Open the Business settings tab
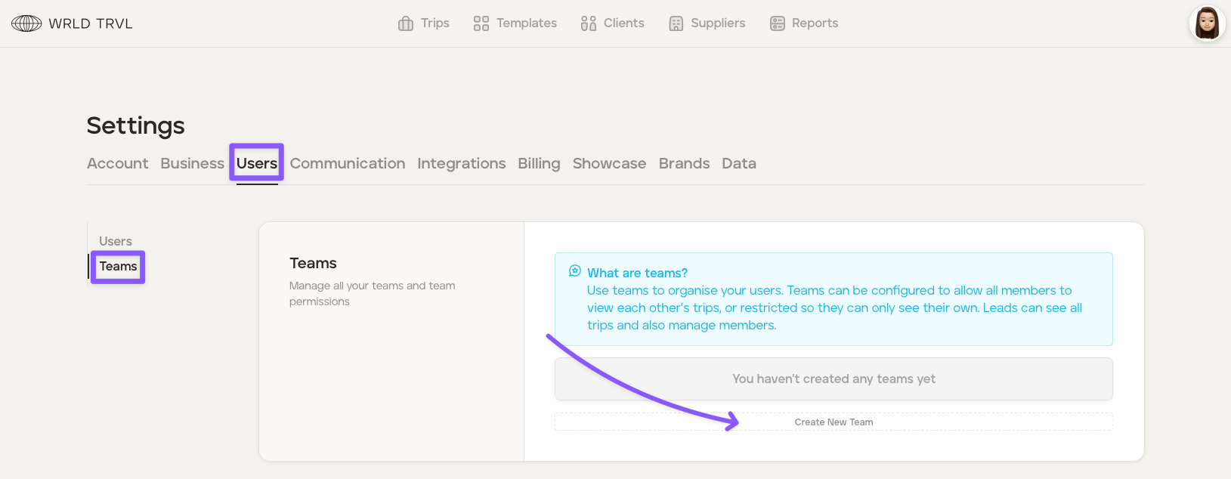 click(192, 163)
